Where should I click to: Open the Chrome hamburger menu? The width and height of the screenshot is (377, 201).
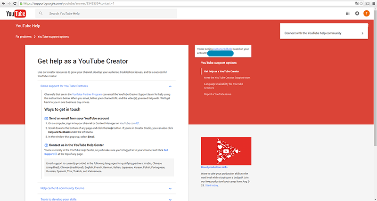[374, 4]
